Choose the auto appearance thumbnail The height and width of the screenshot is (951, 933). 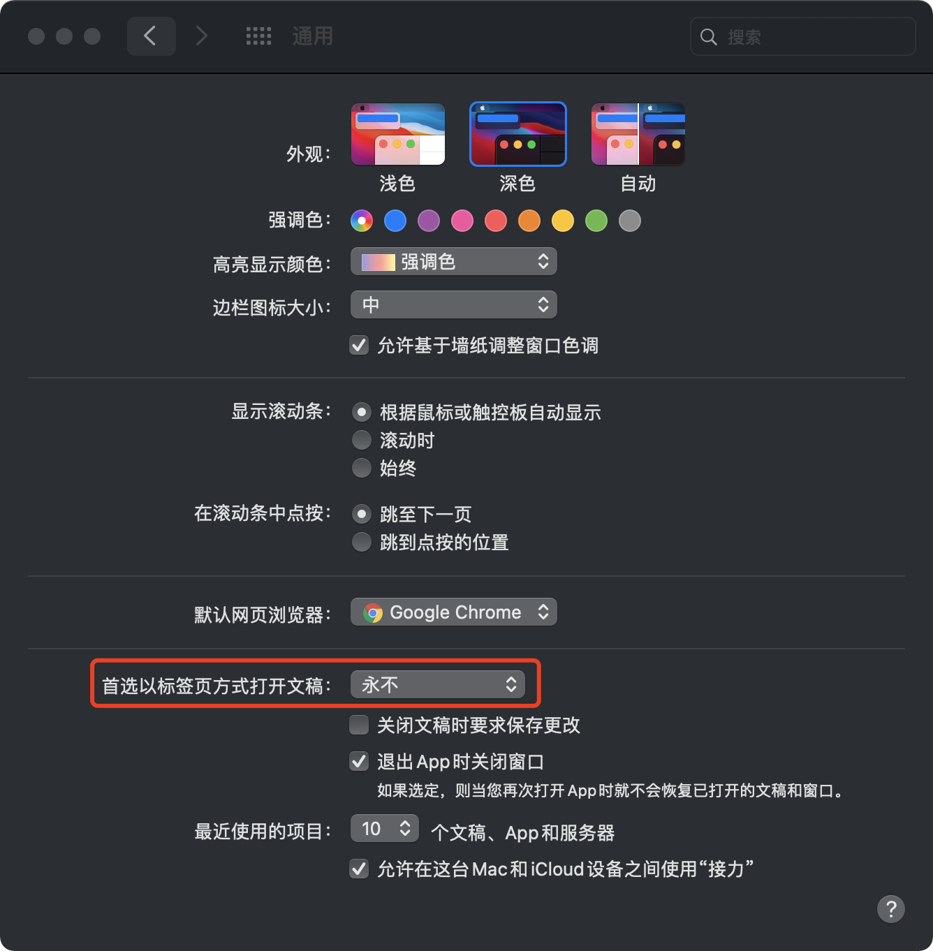[638, 134]
